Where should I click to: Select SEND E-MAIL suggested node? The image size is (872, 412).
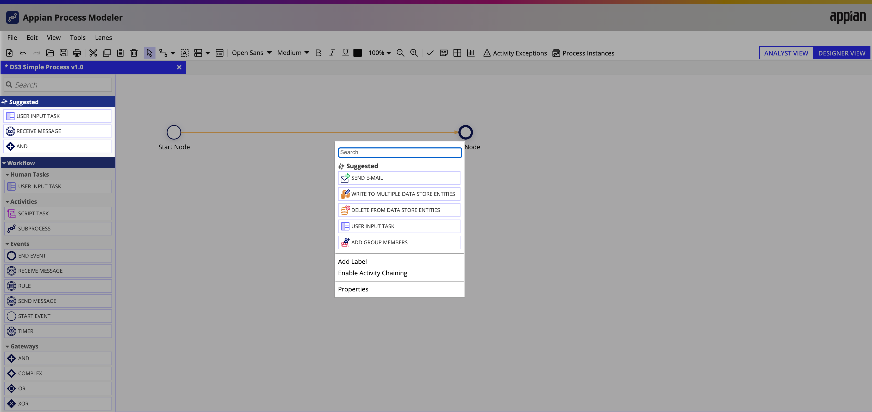(399, 178)
